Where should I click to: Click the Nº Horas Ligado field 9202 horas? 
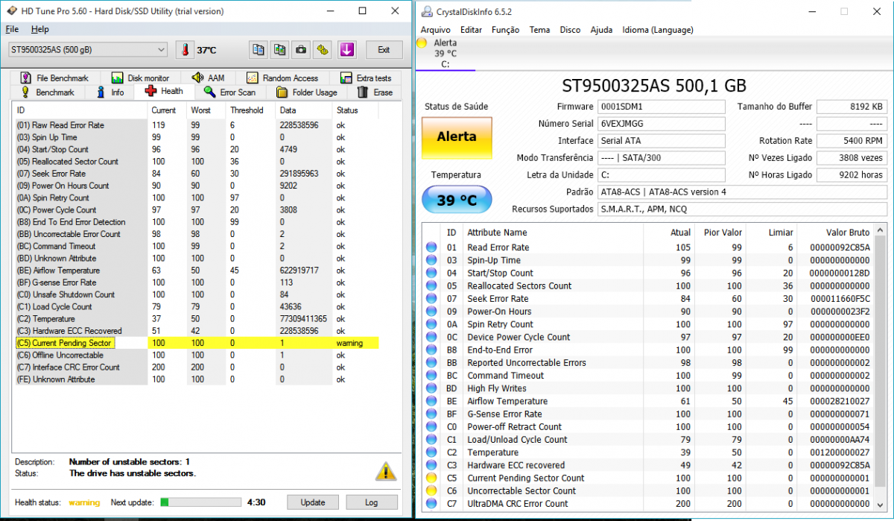tap(852, 175)
